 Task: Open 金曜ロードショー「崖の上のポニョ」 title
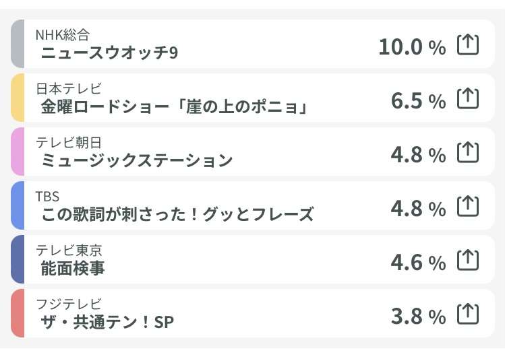(x=174, y=107)
